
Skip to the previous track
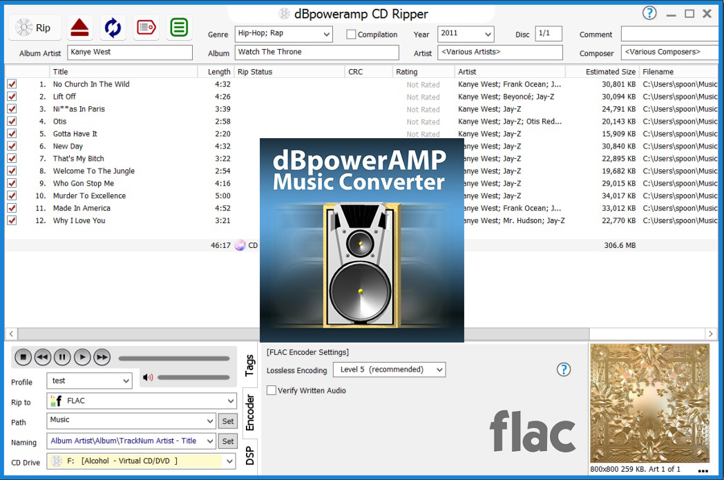tap(43, 357)
